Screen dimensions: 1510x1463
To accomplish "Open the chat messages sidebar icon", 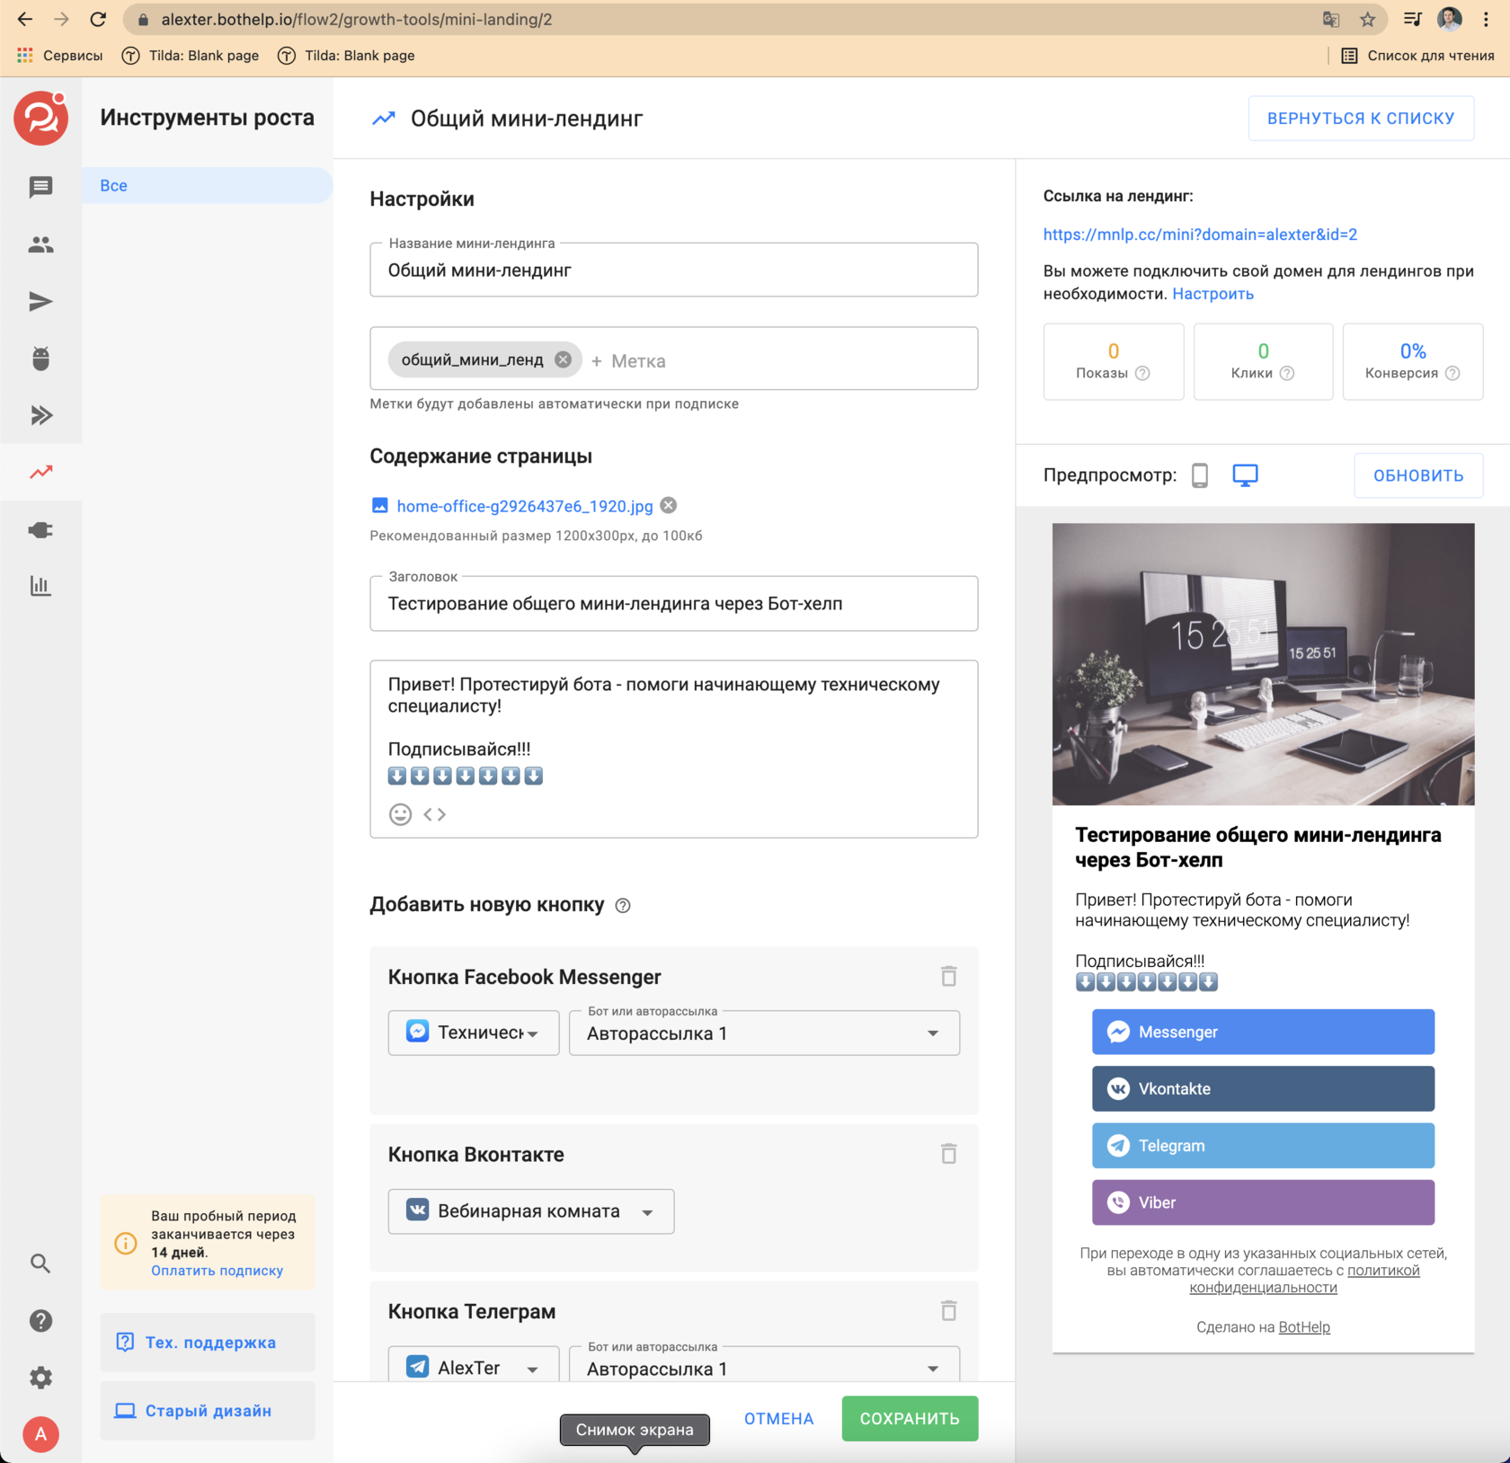I will coord(40,187).
